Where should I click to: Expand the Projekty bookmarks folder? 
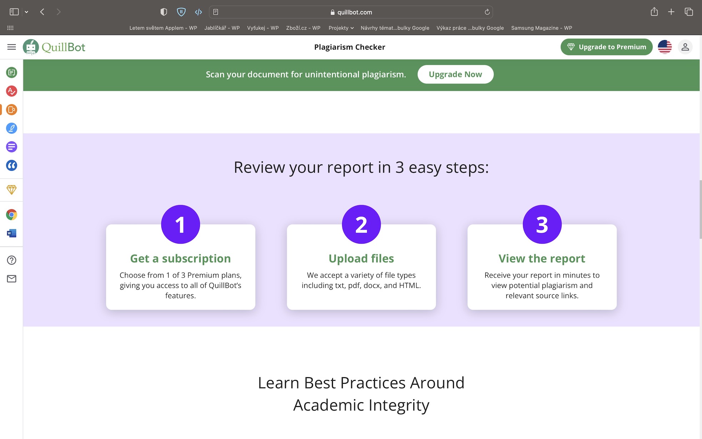(x=341, y=28)
